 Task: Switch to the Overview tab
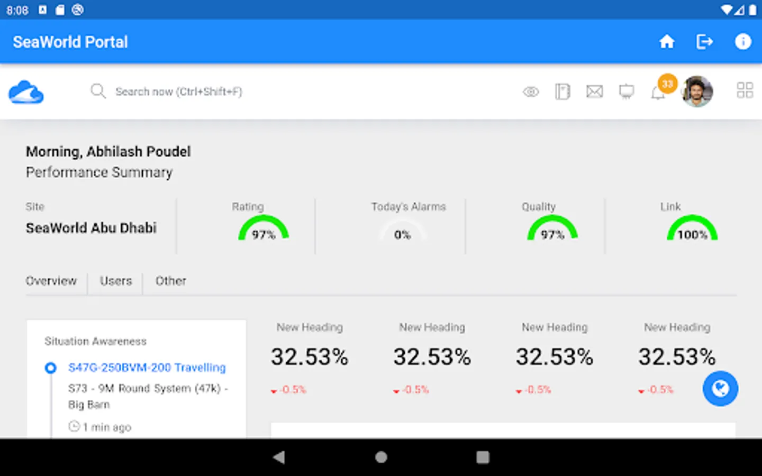[x=51, y=281]
